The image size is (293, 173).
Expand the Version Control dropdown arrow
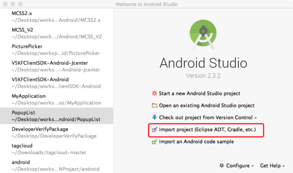tap(256, 118)
